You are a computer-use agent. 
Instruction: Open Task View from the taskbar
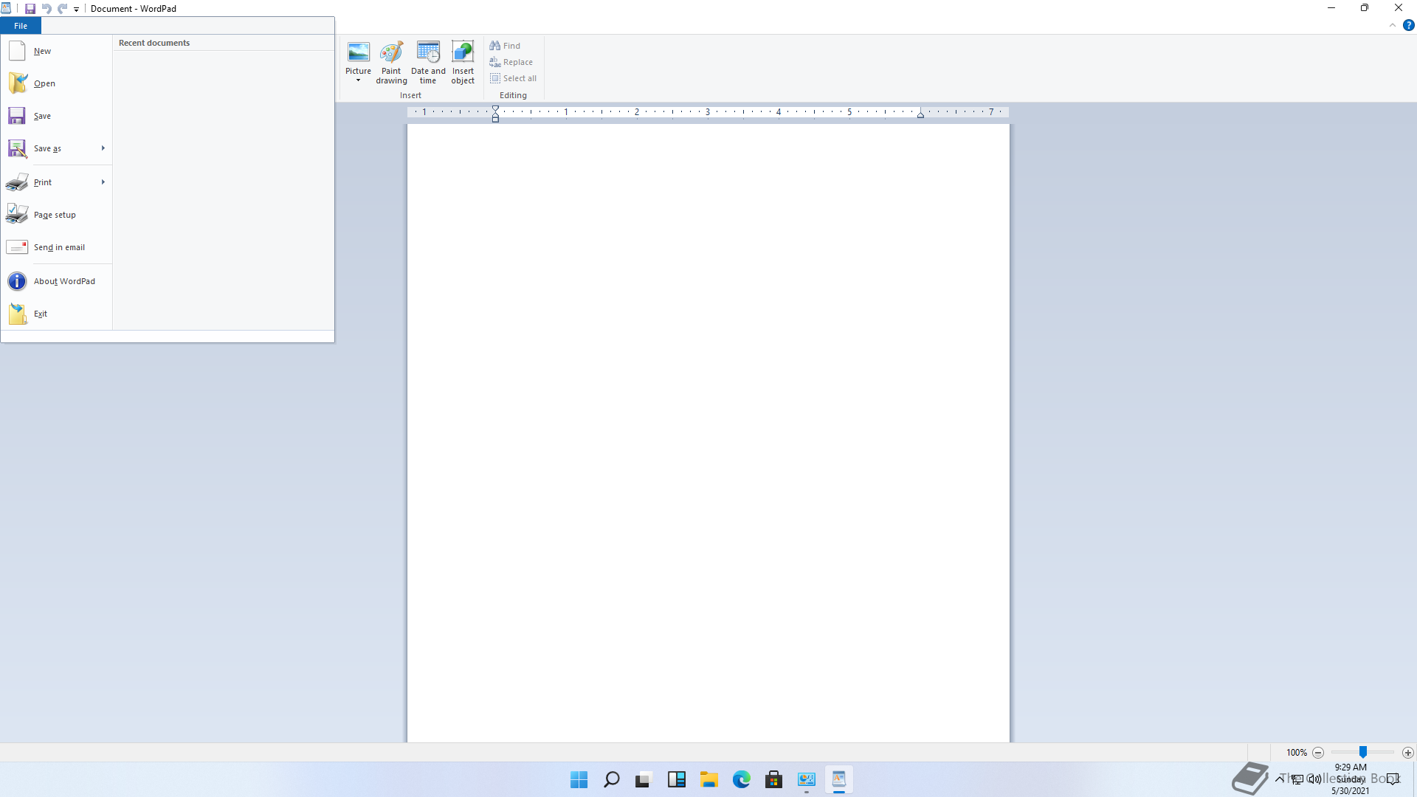click(644, 779)
